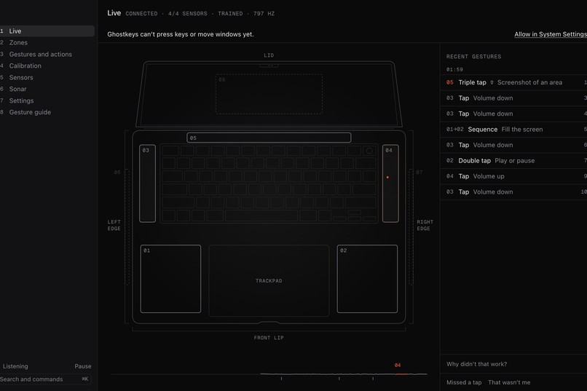This screenshot has width=587, height=391.
Task: Click the shift icon in the Triple tap row
Action: pos(492,82)
